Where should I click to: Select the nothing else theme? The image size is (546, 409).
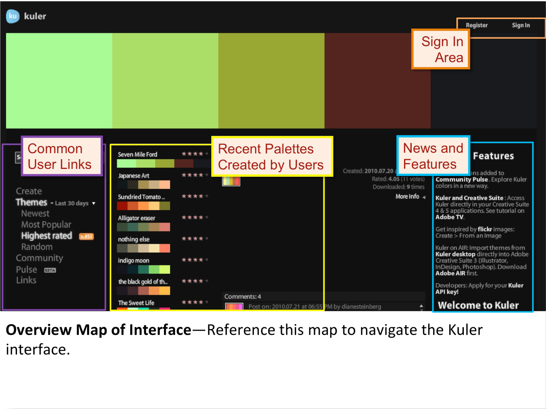point(134,239)
